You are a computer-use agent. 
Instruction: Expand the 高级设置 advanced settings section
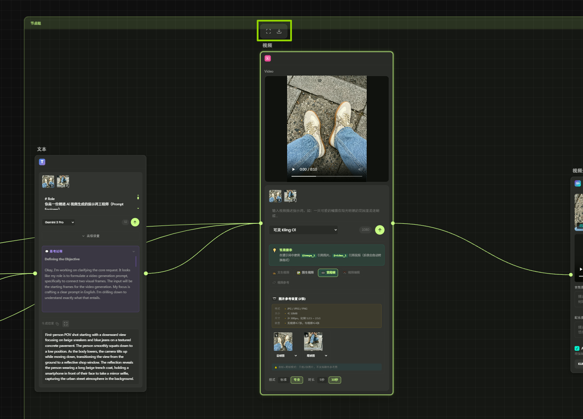click(x=91, y=236)
